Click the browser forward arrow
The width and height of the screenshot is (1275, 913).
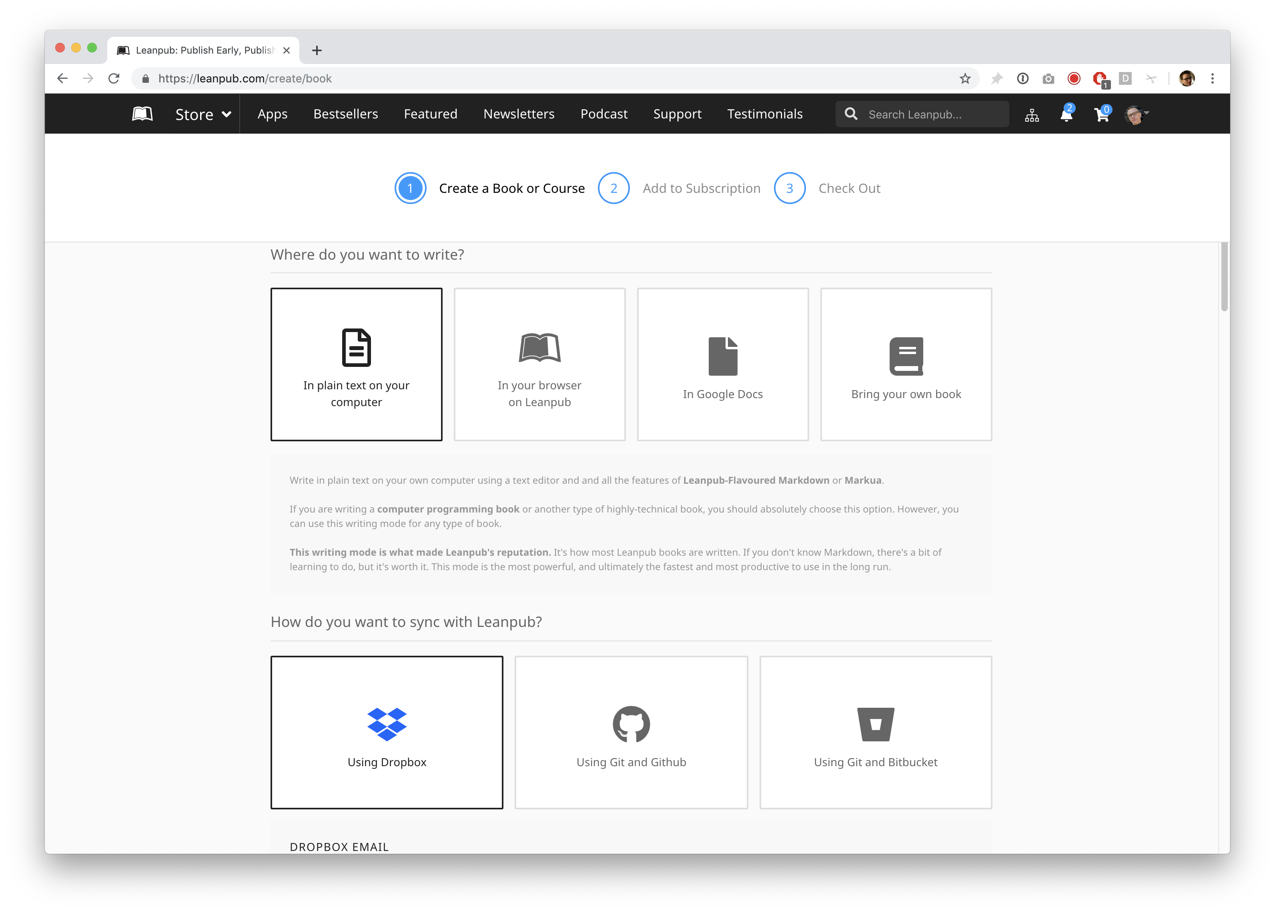(88, 78)
